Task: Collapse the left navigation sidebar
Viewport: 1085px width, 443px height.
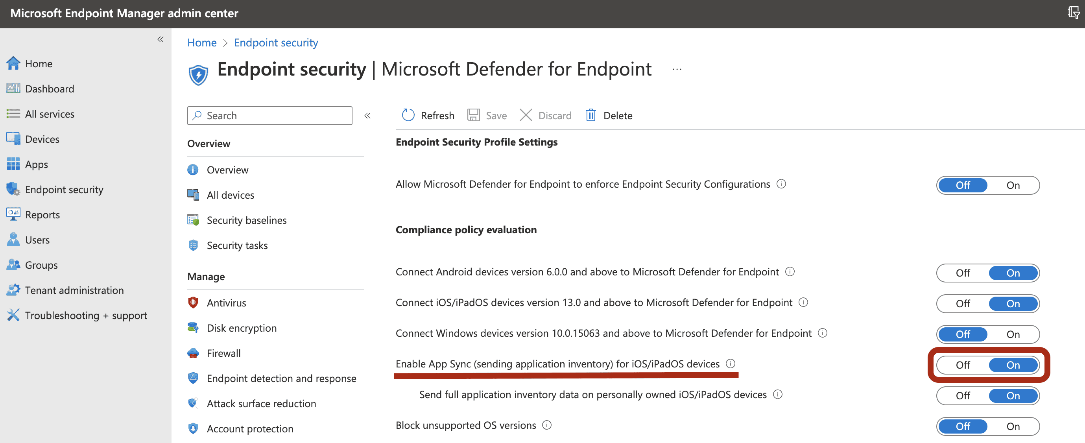Action: point(161,40)
